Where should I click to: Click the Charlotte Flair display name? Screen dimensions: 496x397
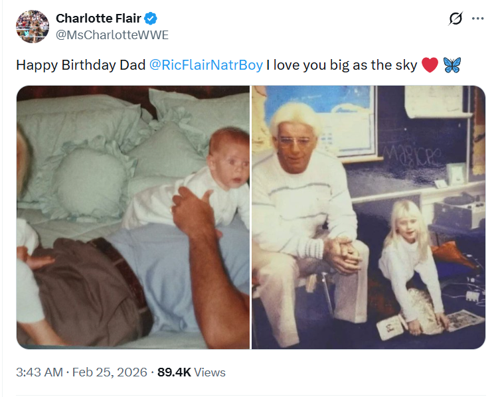coord(98,19)
